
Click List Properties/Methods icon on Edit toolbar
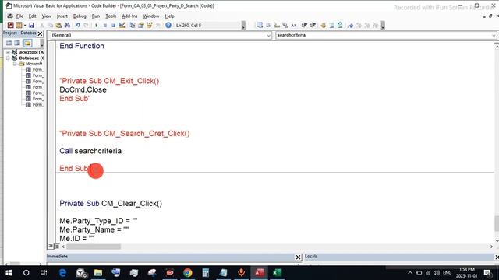coord(260,25)
